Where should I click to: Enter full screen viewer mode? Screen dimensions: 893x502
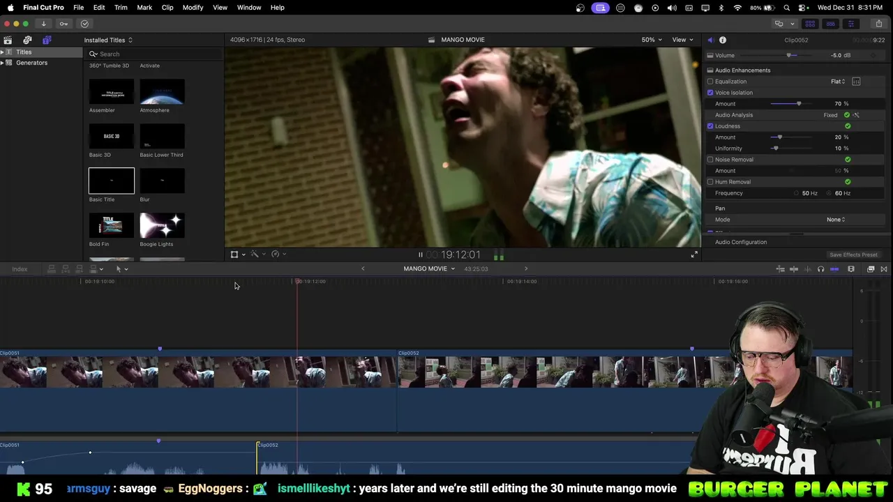pos(694,254)
